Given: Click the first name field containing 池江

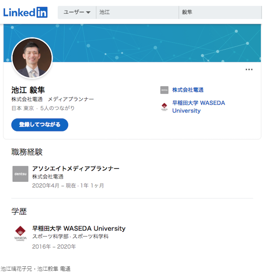Looking at the screenshot, I should coord(137,12).
